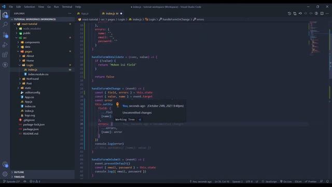Screen dimensions: 332x187
Task: Open the Terminal menu
Action: 67,7
